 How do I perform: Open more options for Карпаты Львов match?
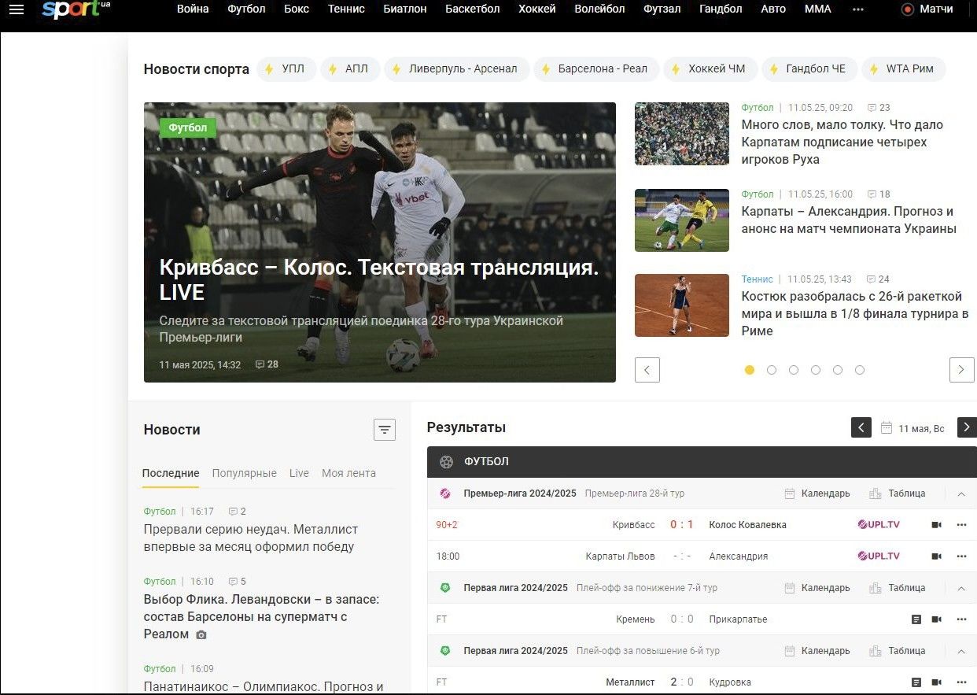coord(961,556)
